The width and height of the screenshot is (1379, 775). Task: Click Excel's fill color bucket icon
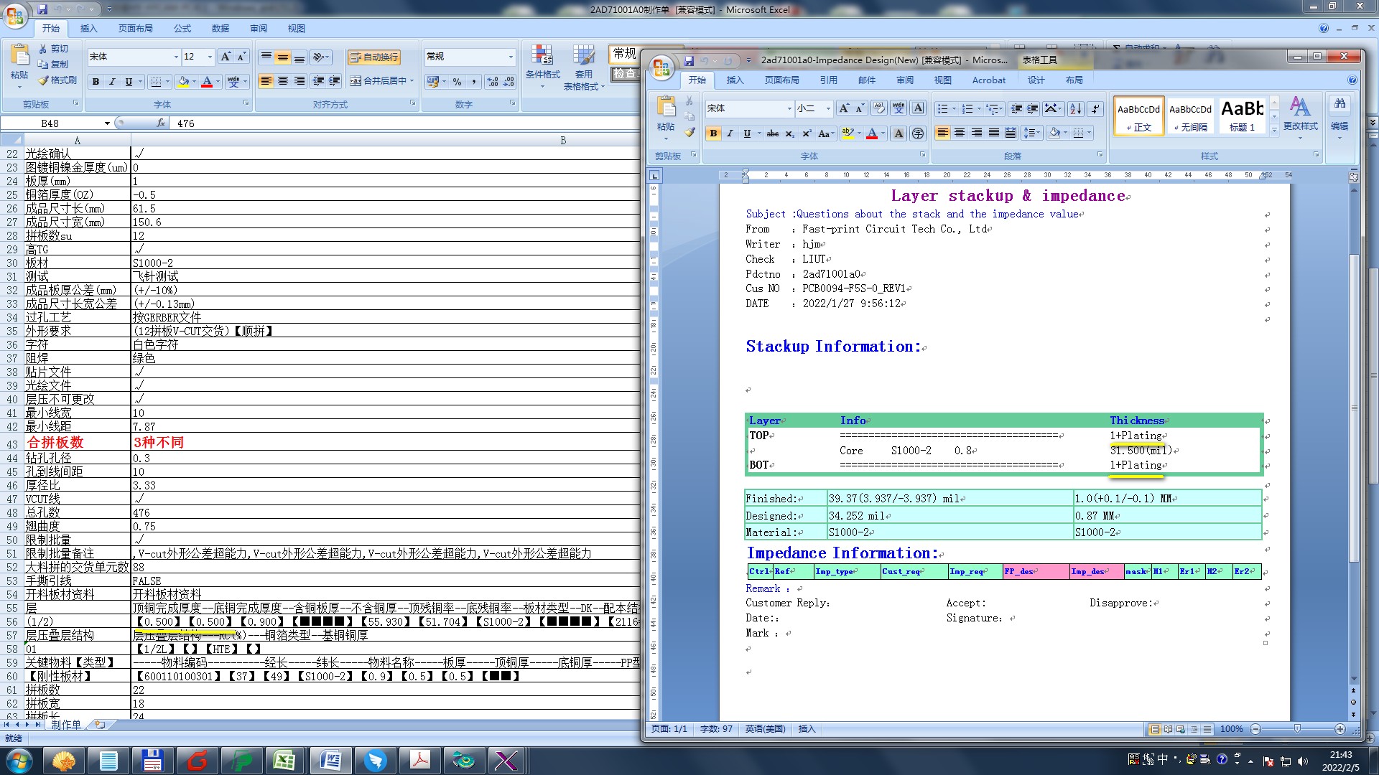click(x=184, y=82)
